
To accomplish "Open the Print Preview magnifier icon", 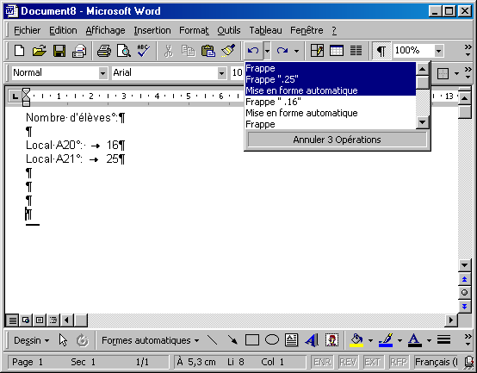I will 124,51.
